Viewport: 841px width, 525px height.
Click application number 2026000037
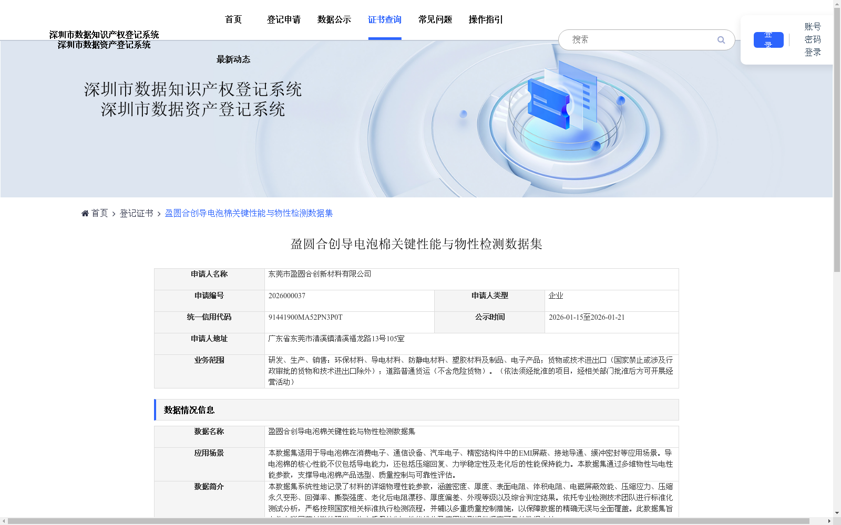click(x=287, y=296)
